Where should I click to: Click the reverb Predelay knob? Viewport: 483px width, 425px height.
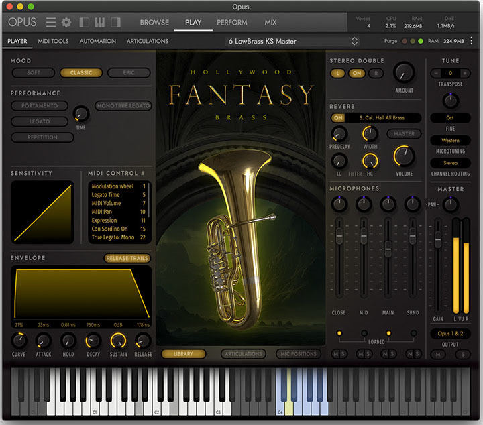click(339, 134)
